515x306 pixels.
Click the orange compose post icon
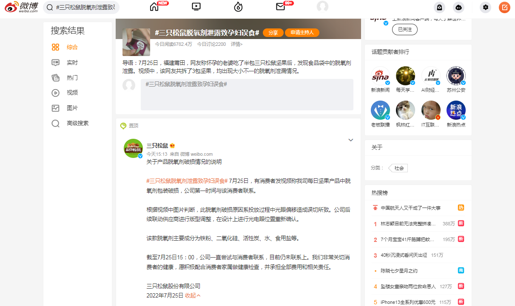(504, 7)
